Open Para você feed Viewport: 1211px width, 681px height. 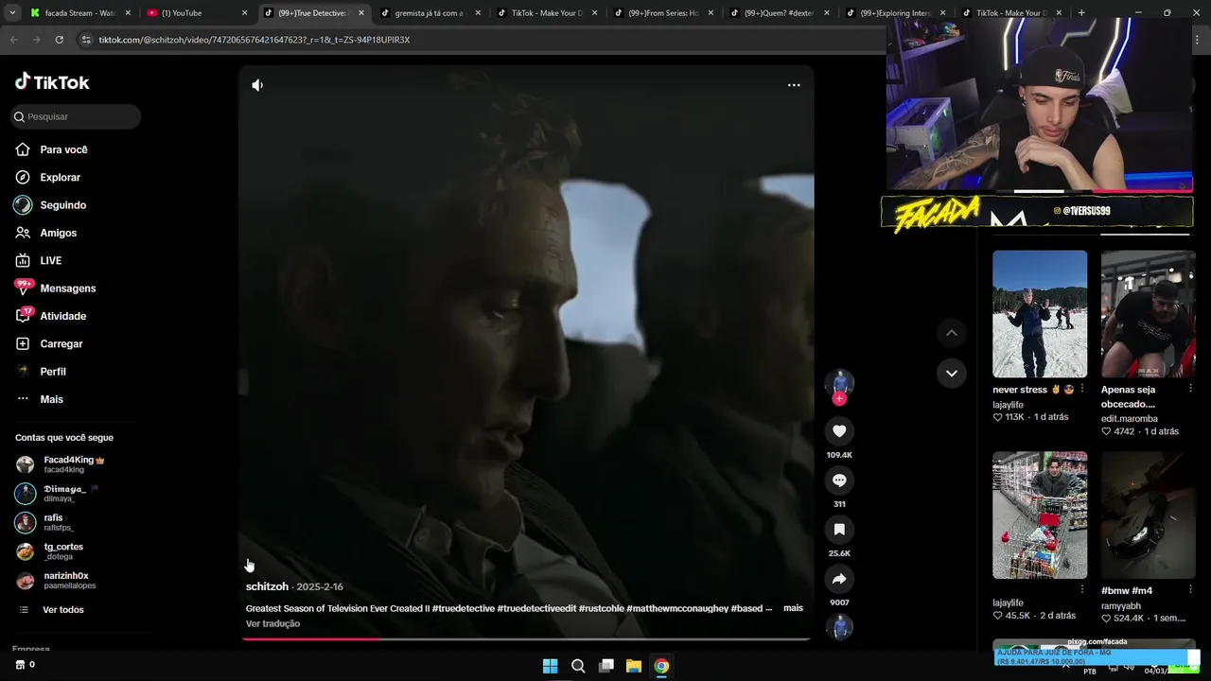pyautogui.click(x=52, y=149)
